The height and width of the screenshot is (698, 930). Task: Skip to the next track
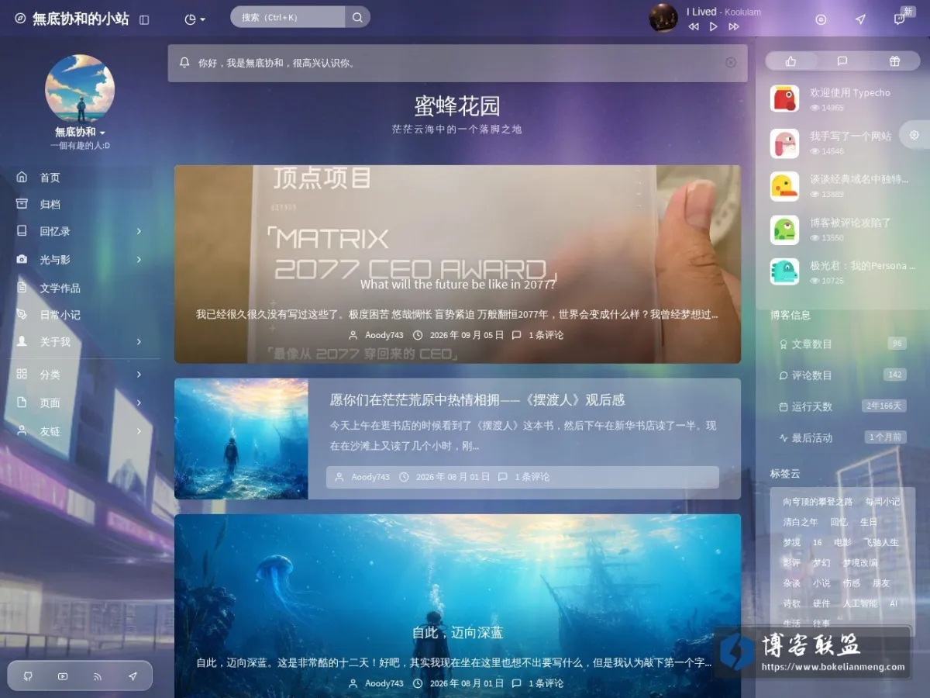pos(734,26)
